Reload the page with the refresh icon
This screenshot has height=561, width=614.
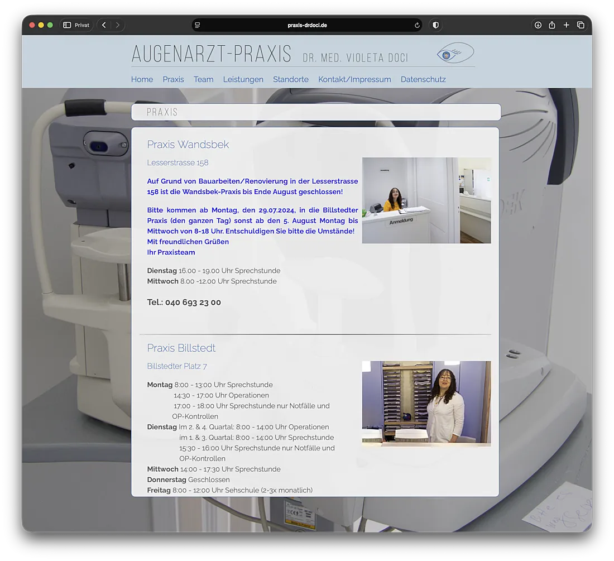[x=417, y=25]
